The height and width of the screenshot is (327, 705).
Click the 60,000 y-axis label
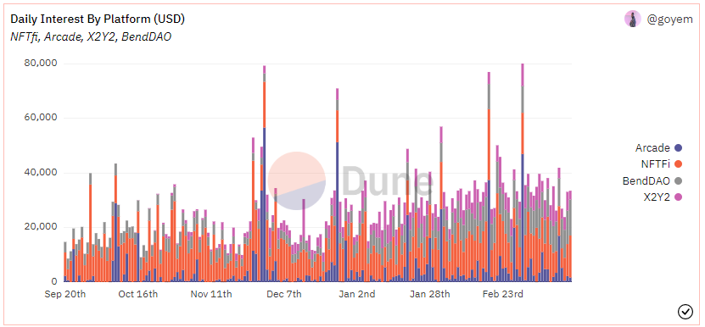click(x=41, y=118)
